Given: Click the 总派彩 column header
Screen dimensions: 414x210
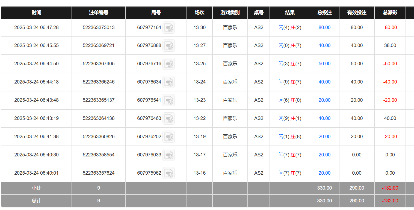Looking at the screenshot, I should coord(390,13).
